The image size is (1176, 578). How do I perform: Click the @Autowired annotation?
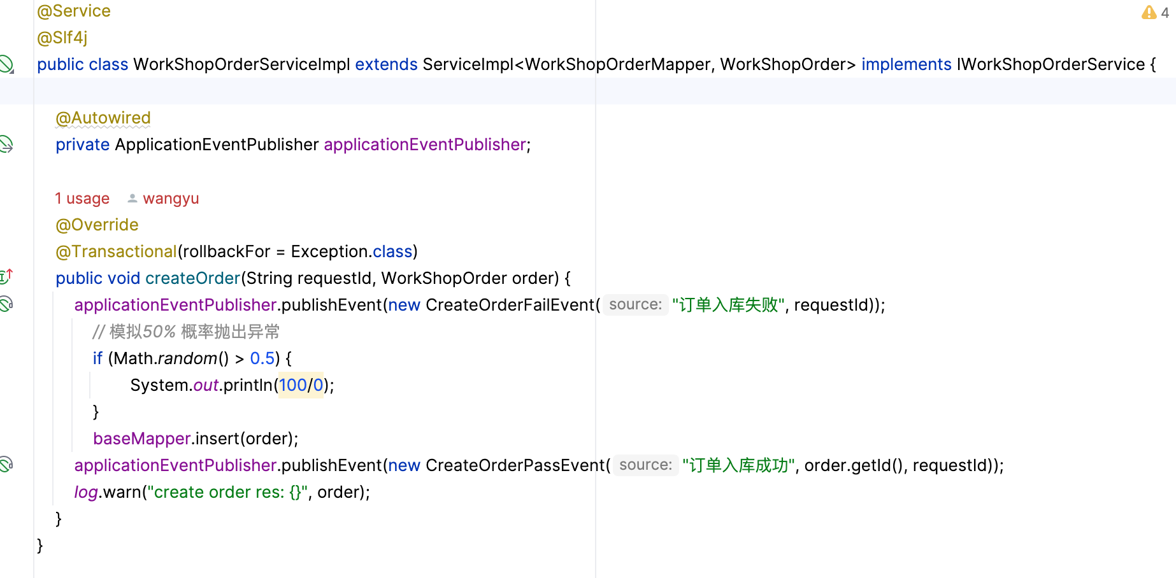pyautogui.click(x=103, y=118)
